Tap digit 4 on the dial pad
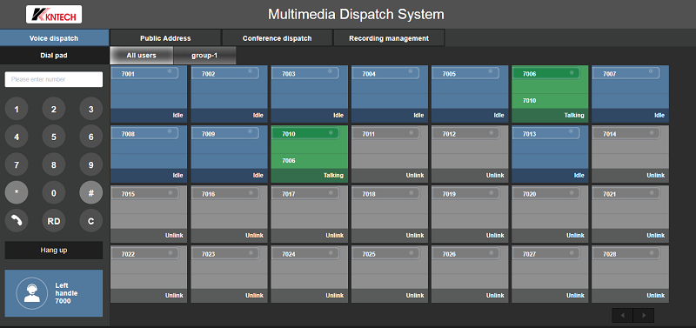 [x=17, y=137]
